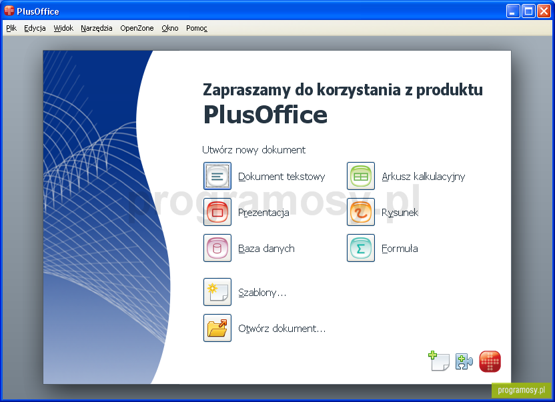Close the PlusOffice window

(544, 11)
